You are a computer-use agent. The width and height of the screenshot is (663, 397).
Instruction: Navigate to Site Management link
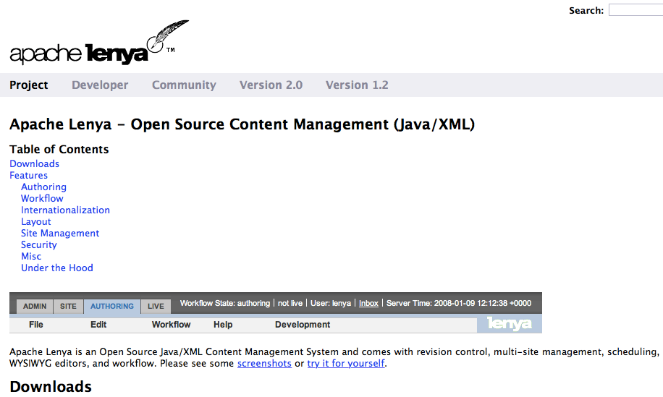[60, 233]
